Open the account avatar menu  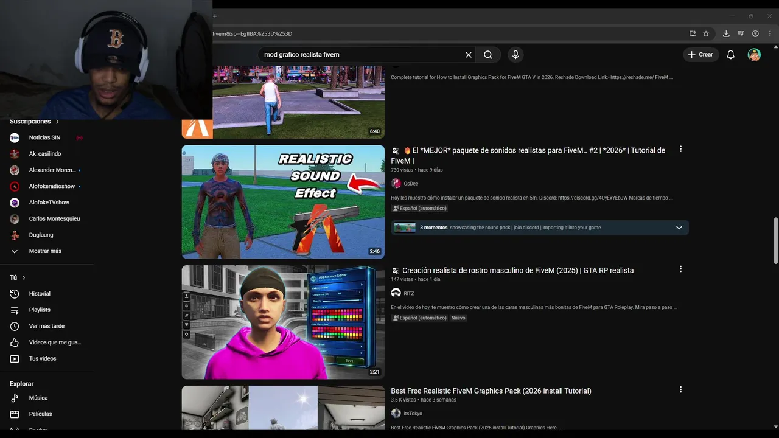pos(754,55)
